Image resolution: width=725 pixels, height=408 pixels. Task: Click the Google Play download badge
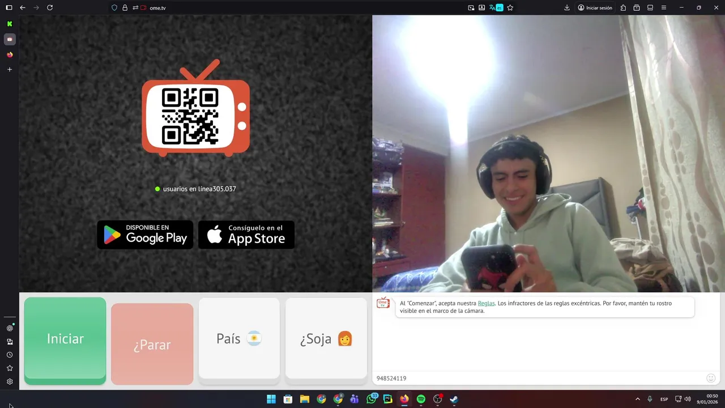[x=145, y=235]
